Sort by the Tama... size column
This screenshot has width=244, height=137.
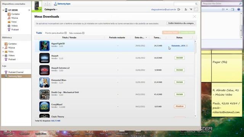pyautogui.click(x=157, y=38)
